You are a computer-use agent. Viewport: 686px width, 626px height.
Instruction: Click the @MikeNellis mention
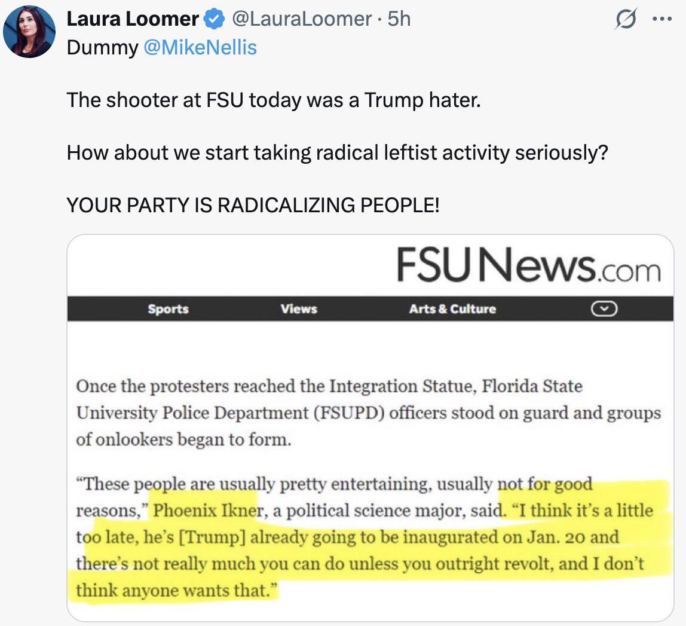[x=200, y=47]
